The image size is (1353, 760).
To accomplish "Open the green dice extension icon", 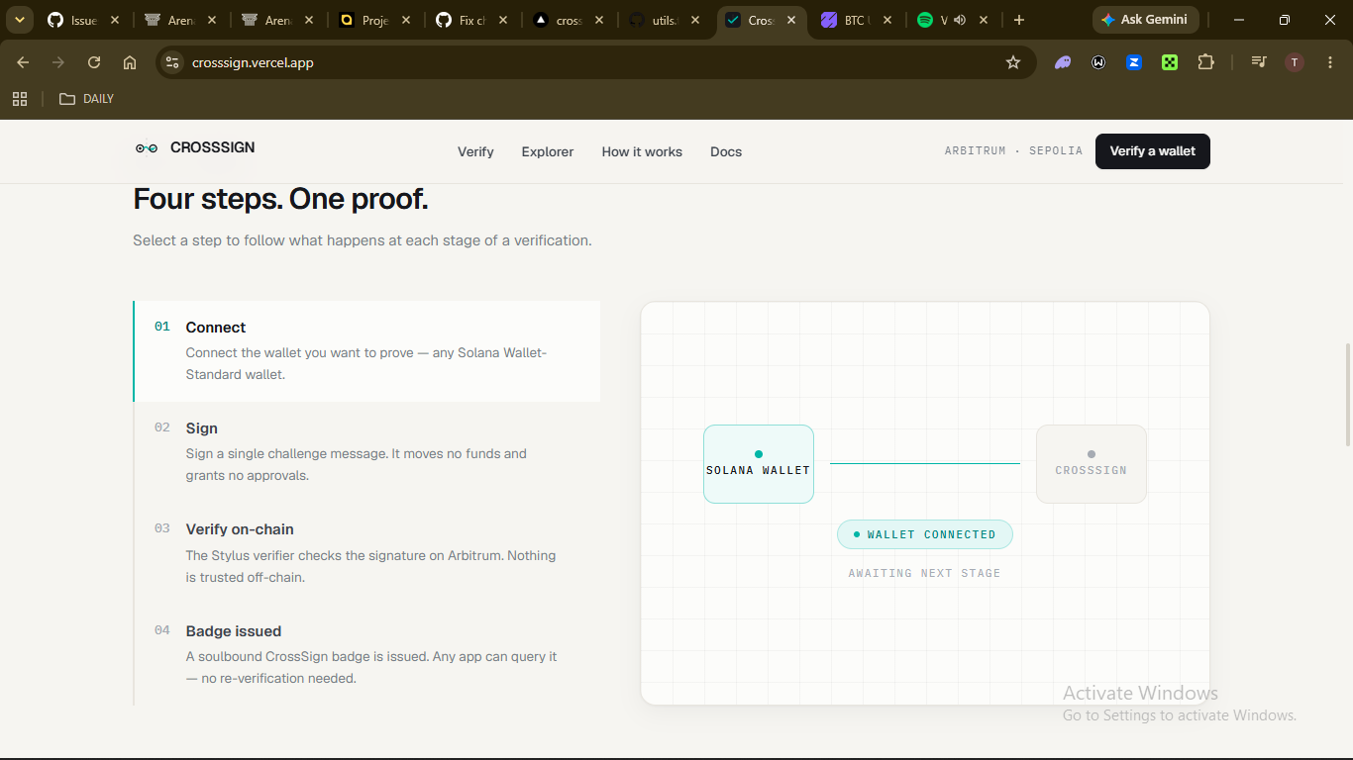I will [1170, 62].
